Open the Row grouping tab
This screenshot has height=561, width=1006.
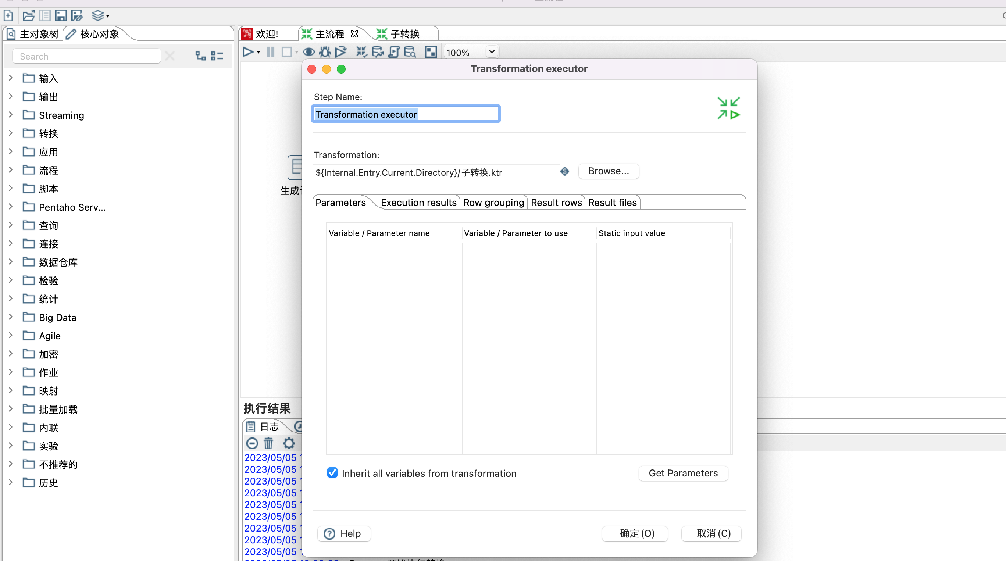pyautogui.click(x=493, y=203)
